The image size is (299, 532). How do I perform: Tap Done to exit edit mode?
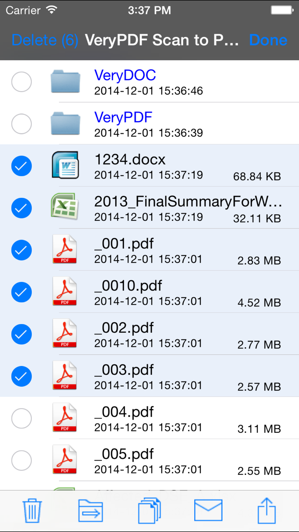268,40
